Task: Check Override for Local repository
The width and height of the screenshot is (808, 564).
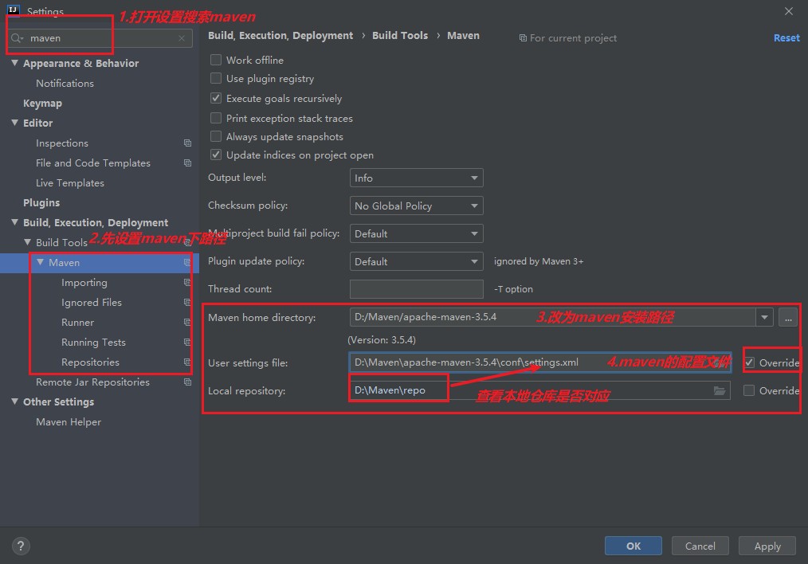Action: pos(749,390)
